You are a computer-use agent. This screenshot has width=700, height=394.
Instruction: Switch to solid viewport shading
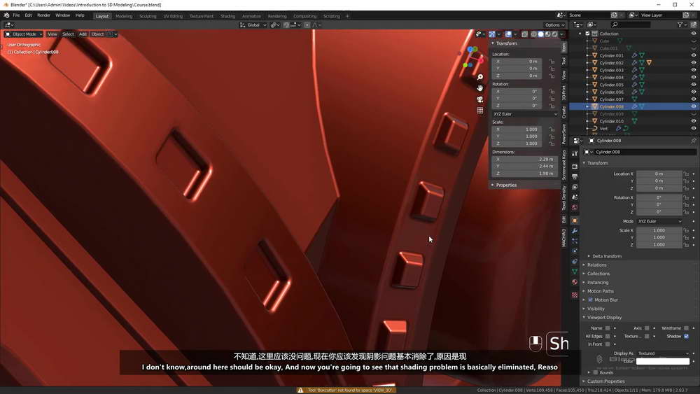click(x=540, y=34)
